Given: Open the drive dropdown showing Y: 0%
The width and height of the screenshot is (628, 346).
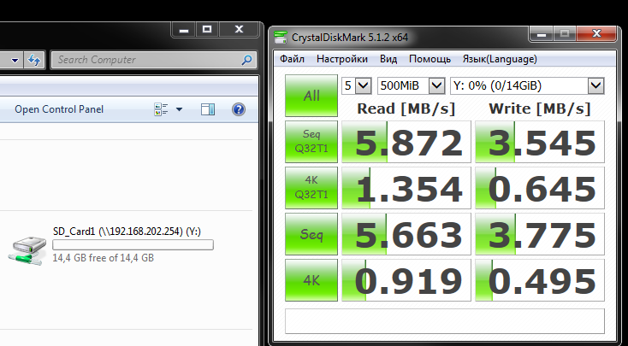Looking at the screenshot, I should pos(528,85).
